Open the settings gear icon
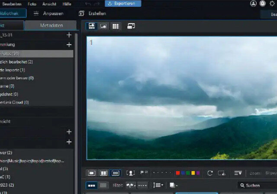Screen dimensions: 277x194 pos(272,3)
